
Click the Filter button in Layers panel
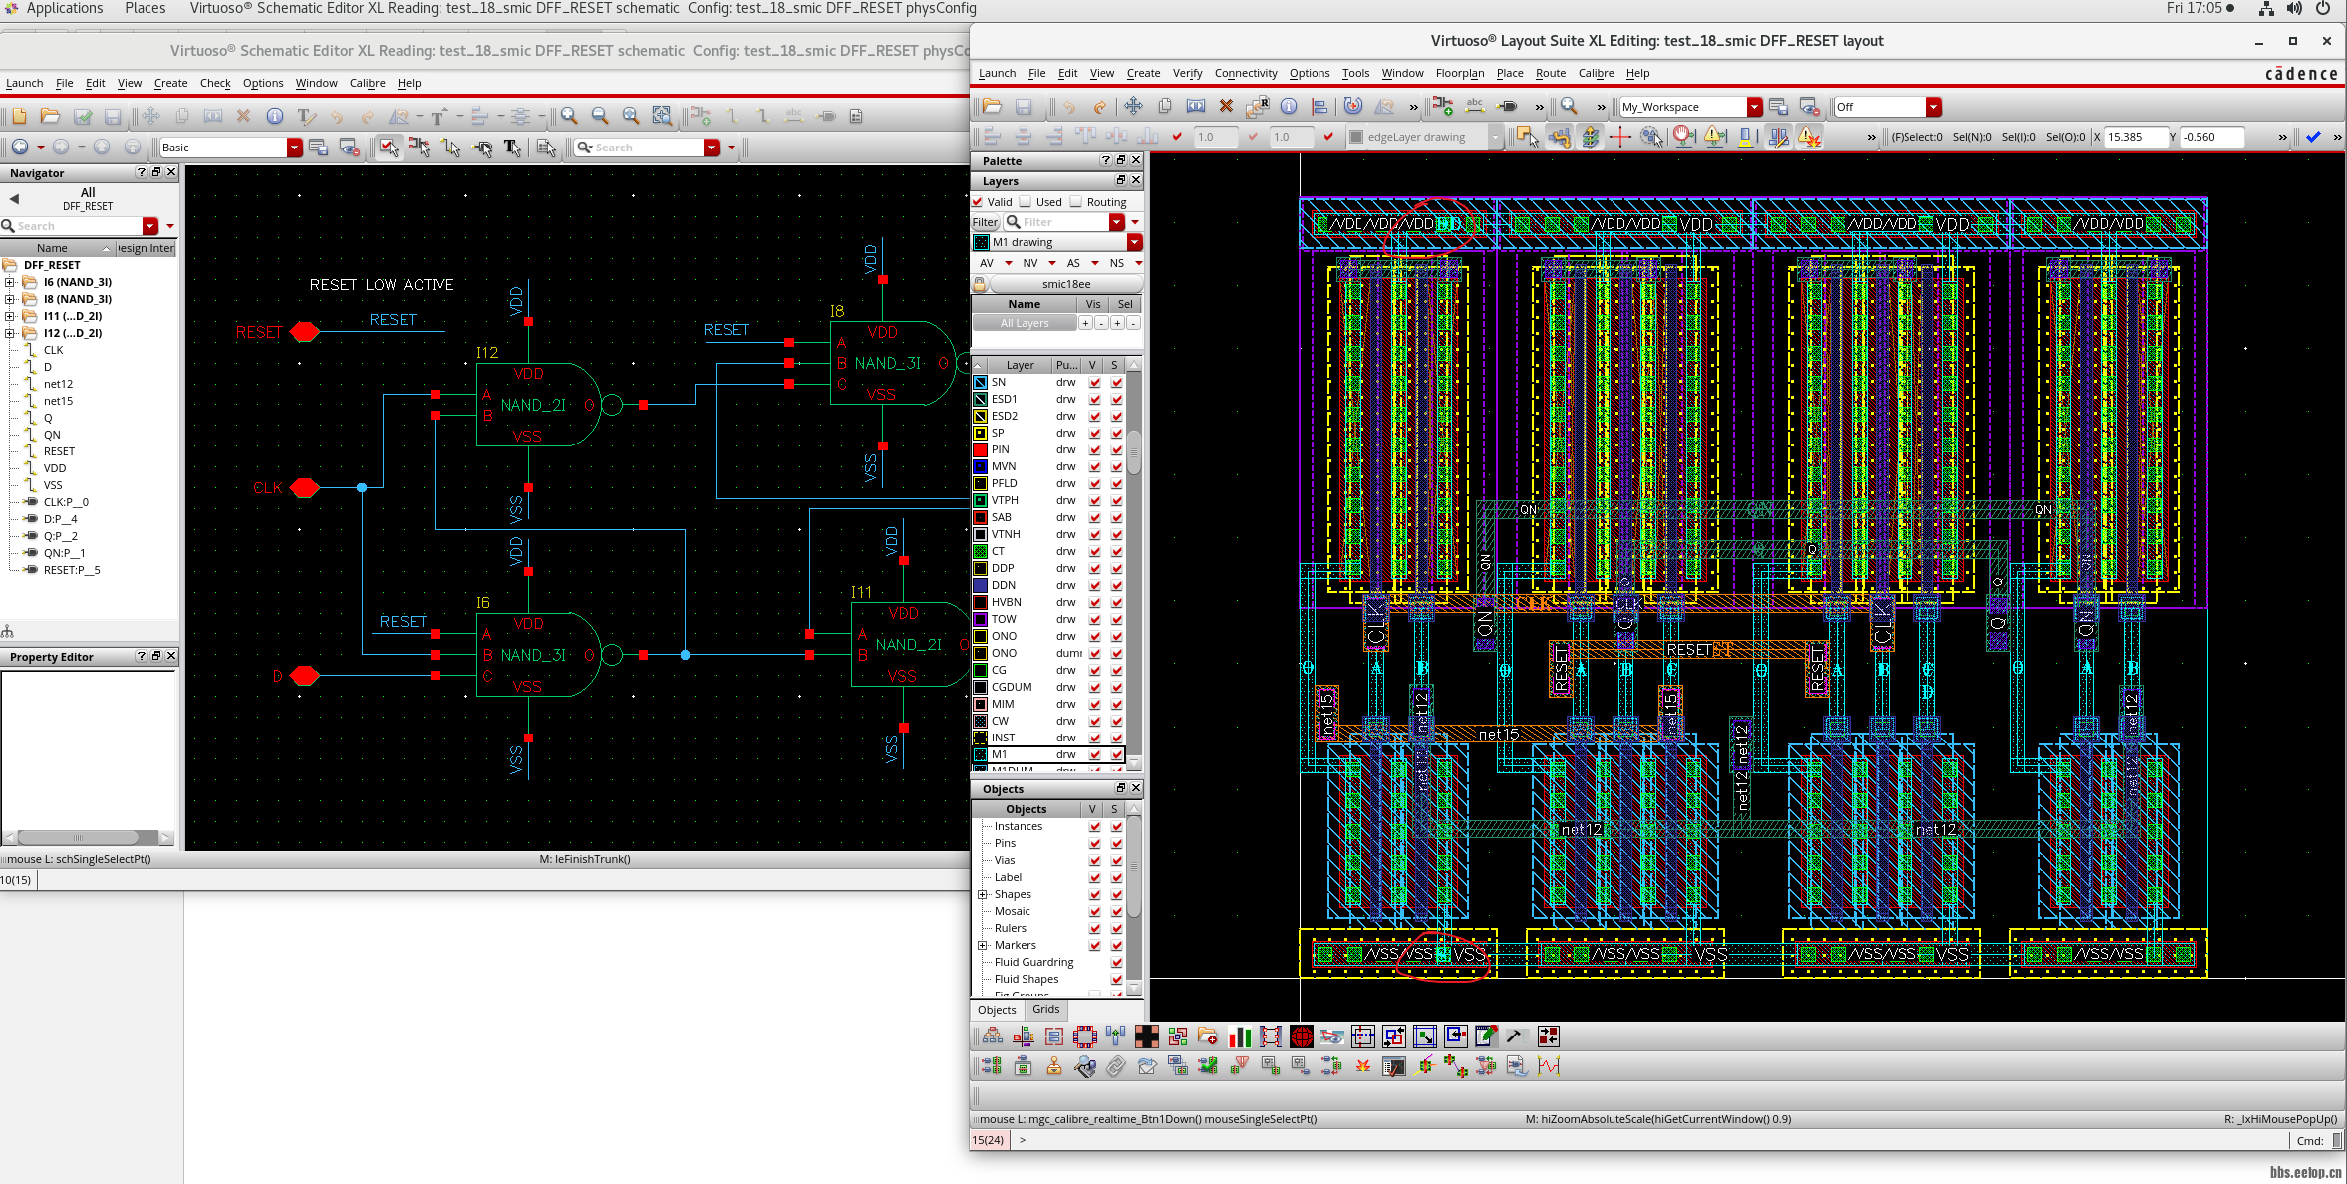(x=985, y=223)
